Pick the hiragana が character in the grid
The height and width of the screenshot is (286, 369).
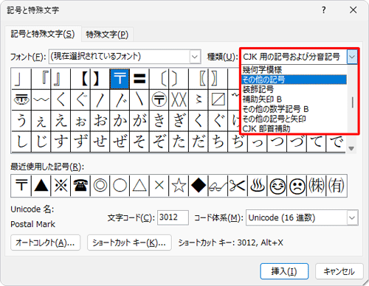[139, 120]
